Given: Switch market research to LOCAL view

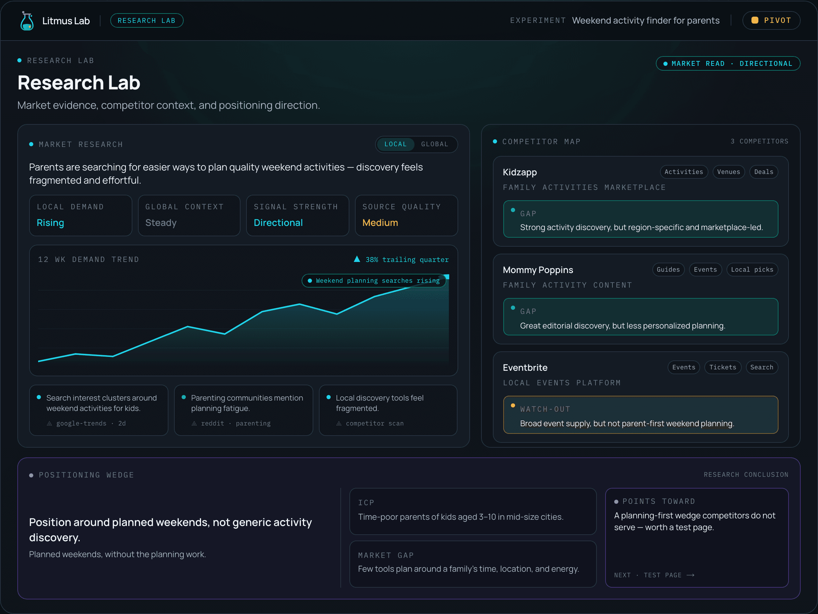Looking at the screenshot, I should (x=395, y=144).
